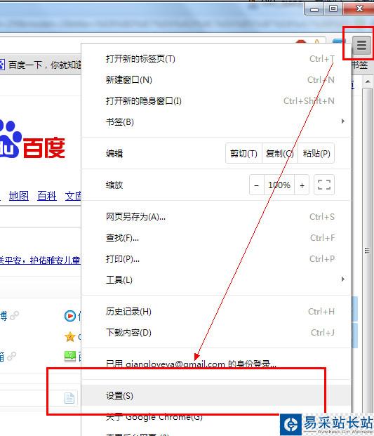Click the fullscreen icon beside zoom controls
The image size is (374, 436).
[324, 185]
